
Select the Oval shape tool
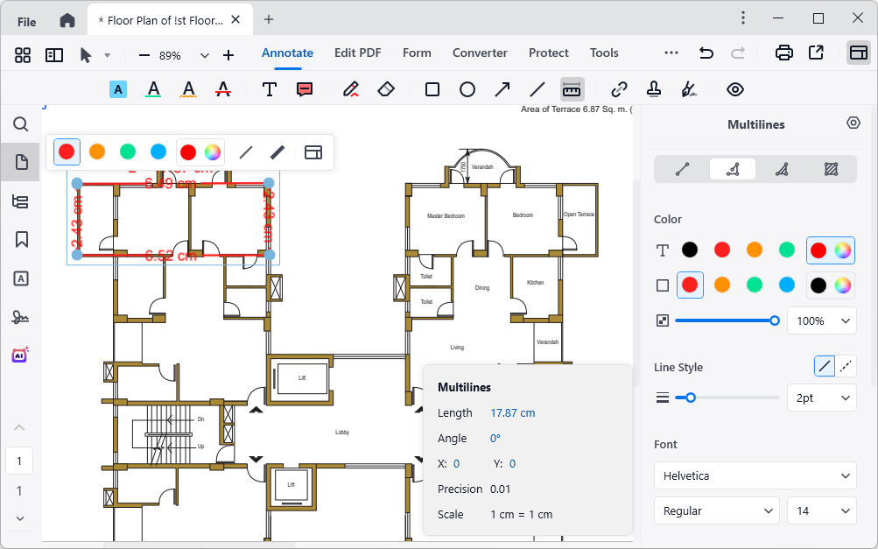(467, 88)
